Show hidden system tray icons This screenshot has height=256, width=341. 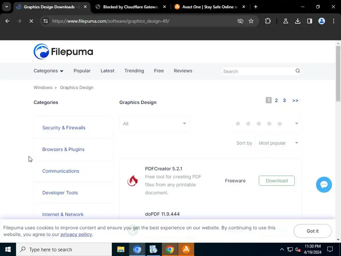(282, 249)
